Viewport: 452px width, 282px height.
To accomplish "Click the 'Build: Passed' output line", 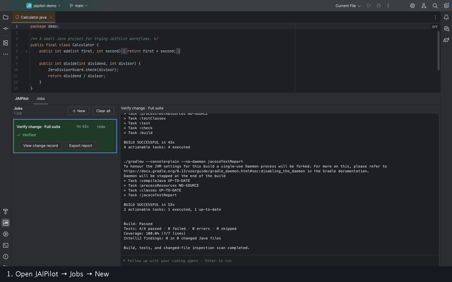I will pyautogui.click(x=138, y=224).
